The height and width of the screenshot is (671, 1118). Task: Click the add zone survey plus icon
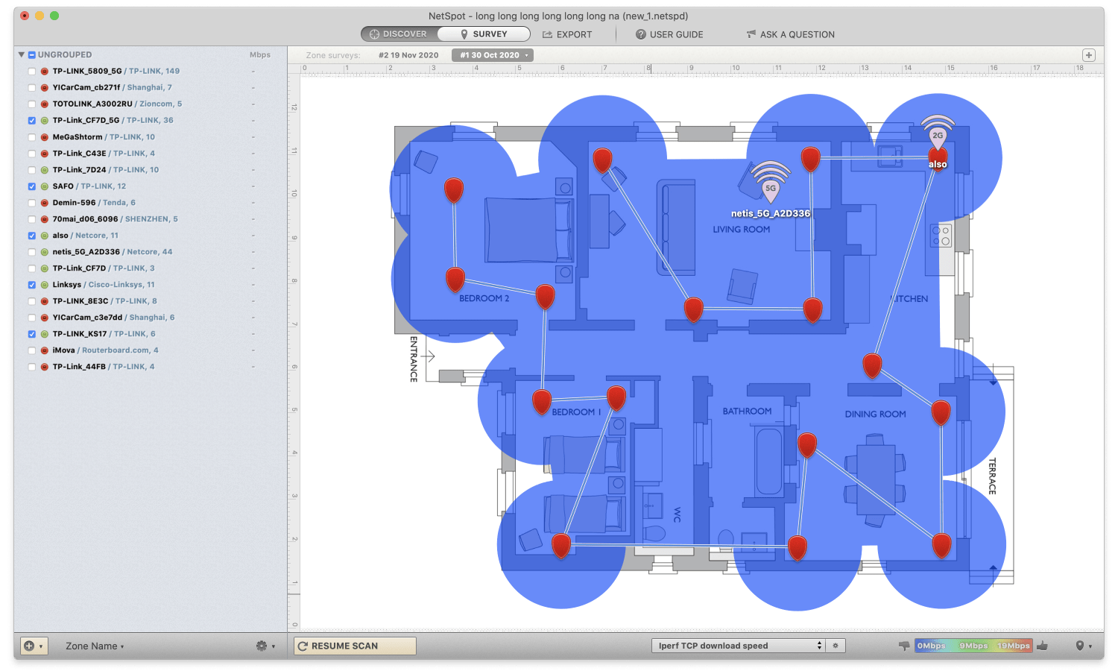1089,55
